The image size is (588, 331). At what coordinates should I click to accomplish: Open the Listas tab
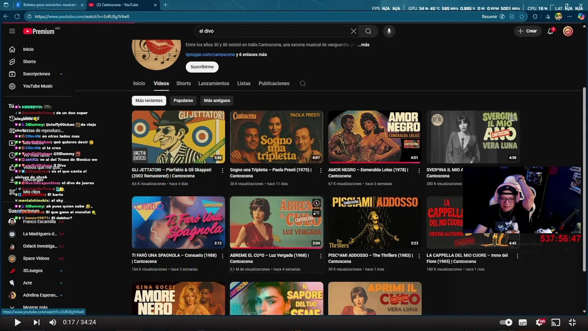click(x=244, y=84)
